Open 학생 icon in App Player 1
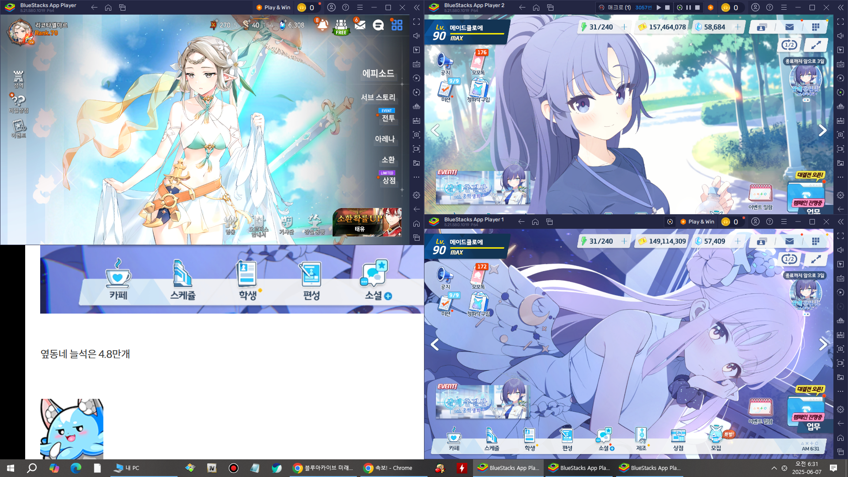 coord(530,439)
